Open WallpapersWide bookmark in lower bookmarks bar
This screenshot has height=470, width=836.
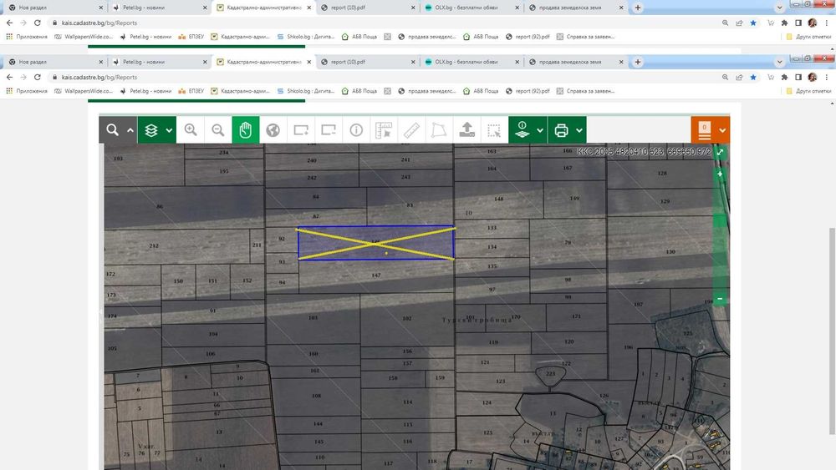(x=84, y=91)
